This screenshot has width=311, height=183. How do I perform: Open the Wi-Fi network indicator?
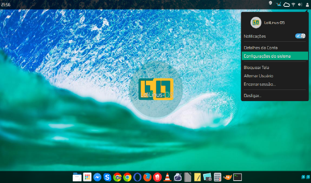pos(294,4)
